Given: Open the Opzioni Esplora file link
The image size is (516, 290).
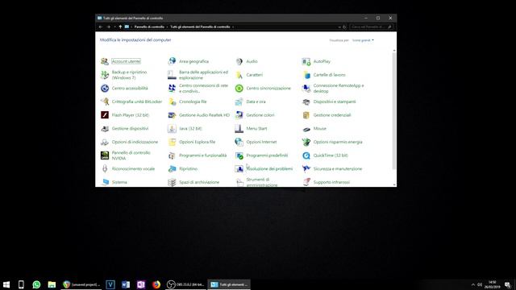Looking at the screenshot, I should [197, 142].
